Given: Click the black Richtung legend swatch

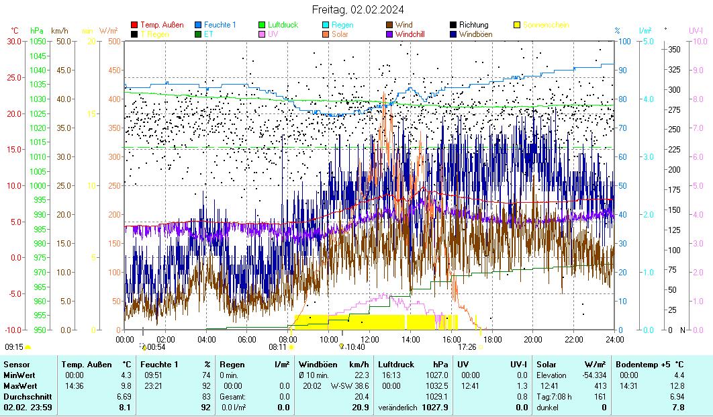Looking at the screenshot, I should (453, 25).
